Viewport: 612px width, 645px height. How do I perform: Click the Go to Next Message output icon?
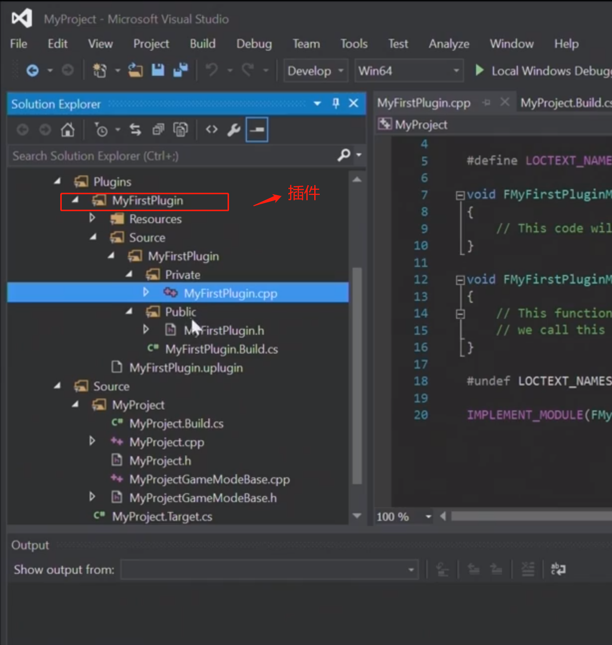[x=496, y=569]
